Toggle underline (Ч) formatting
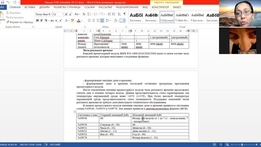261x147 pixels. (46, 20)
